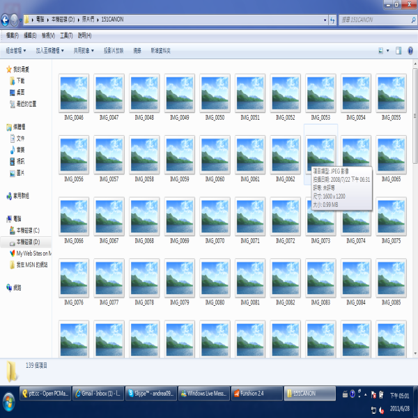The image size is (418, 418).
Task: Select 桌面 desktop in favorites
Action: pos(20,92)
